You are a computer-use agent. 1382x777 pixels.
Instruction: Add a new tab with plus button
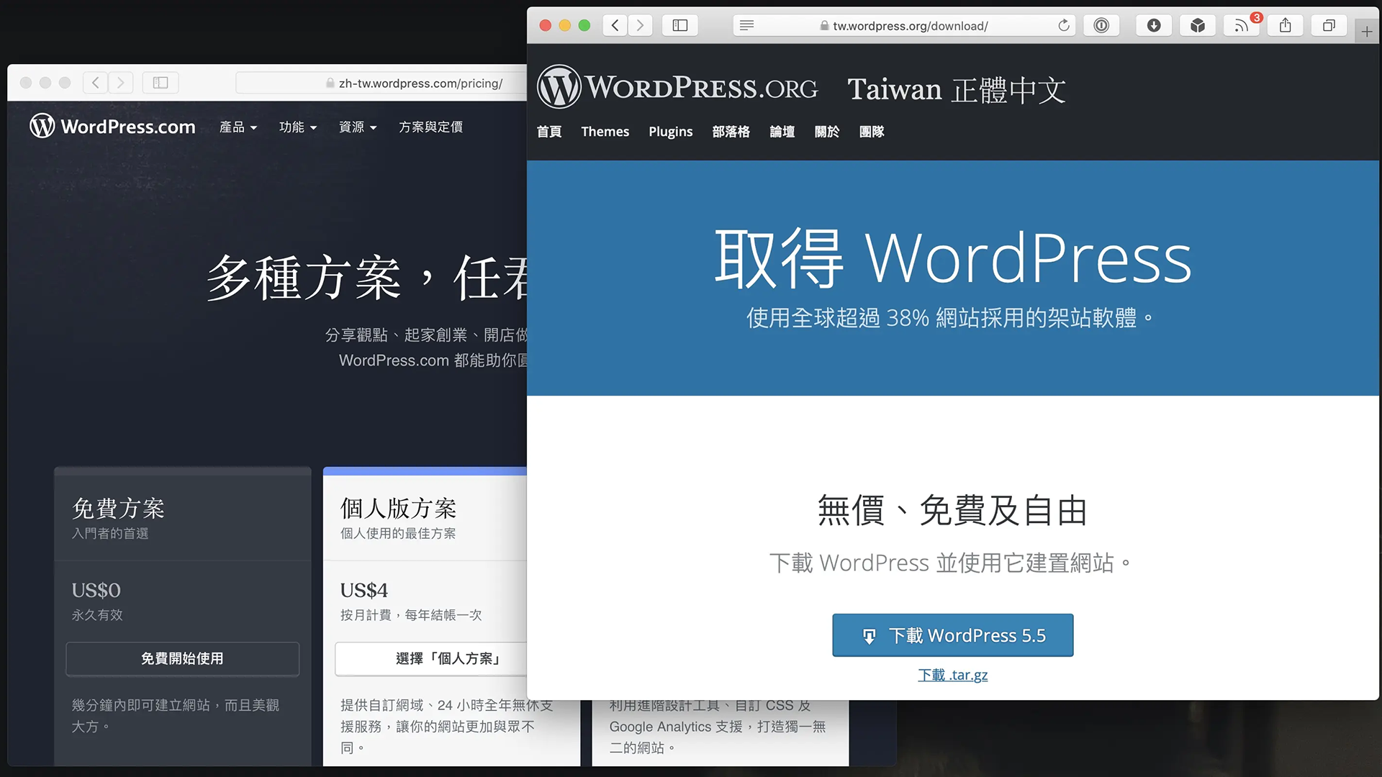tap(1366, 32)
